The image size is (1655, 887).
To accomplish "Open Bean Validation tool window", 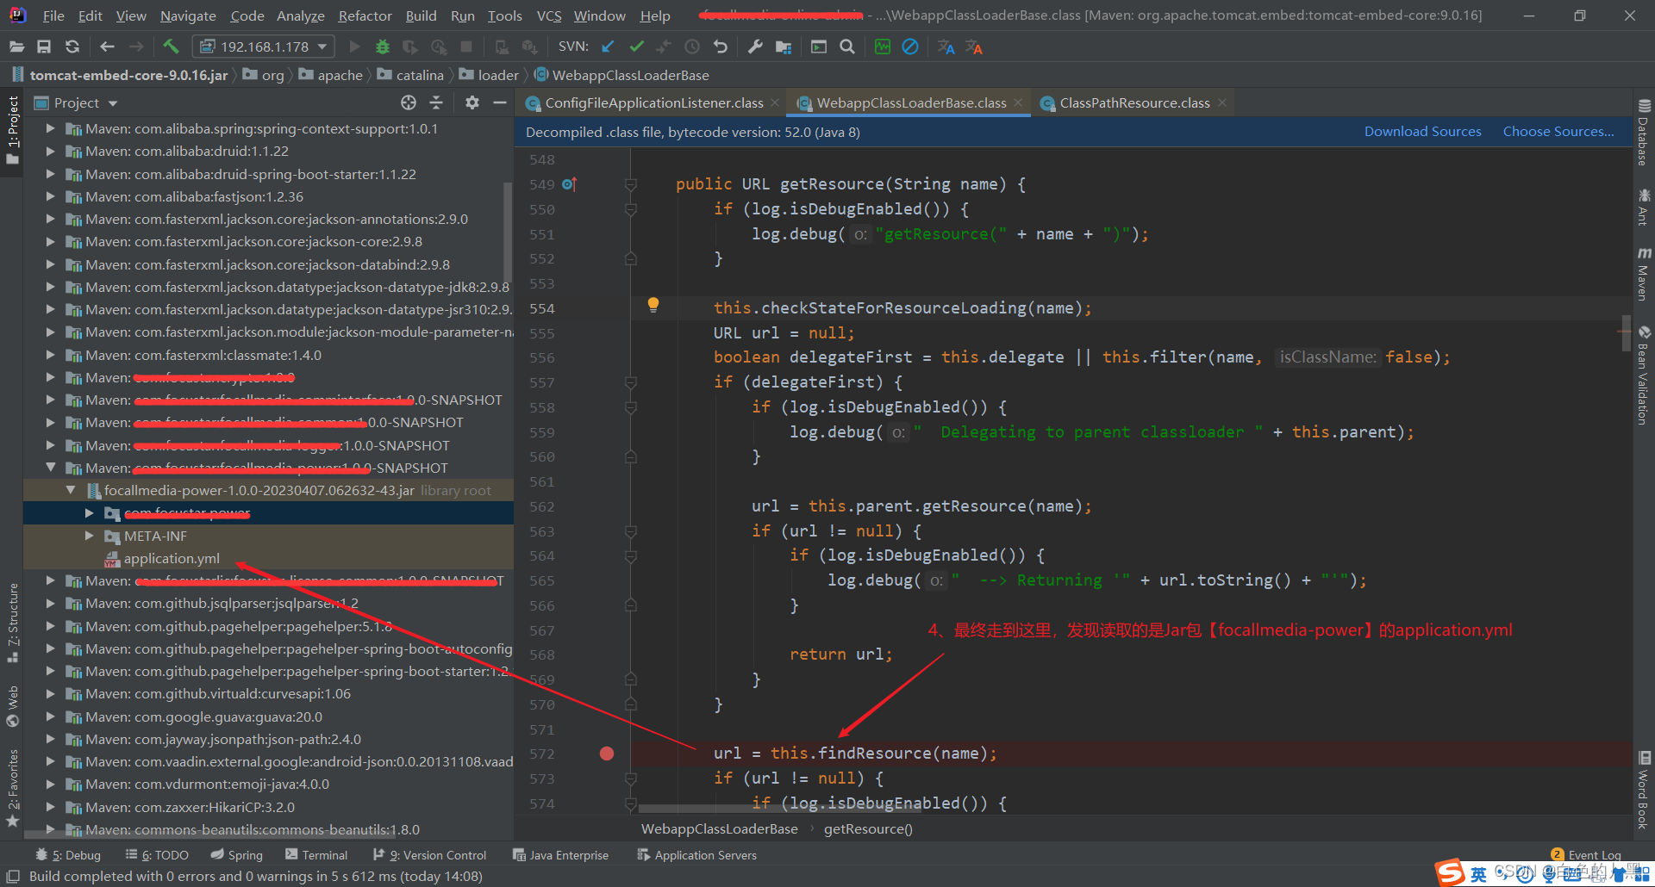I will click(x=1643, y=375).
